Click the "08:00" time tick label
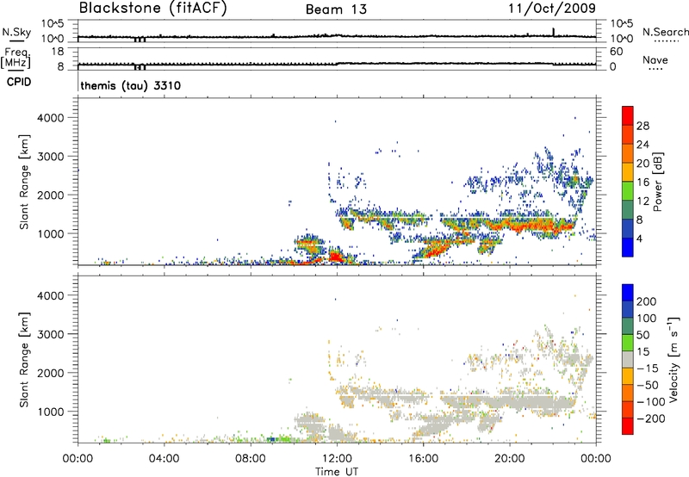The width and height of the screenshot is (689, 477). pyautogui.click(x=251, y=459)
